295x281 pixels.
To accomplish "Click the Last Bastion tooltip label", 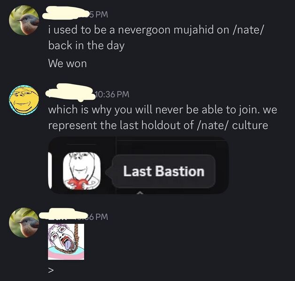I will (x=163, y=171).
